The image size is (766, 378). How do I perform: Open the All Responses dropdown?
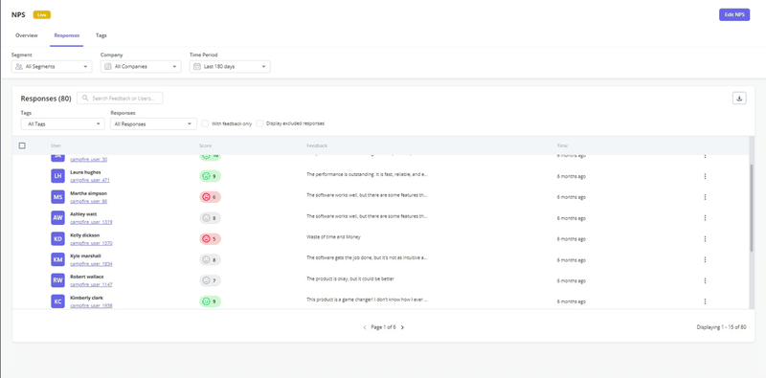coord(153,124)
